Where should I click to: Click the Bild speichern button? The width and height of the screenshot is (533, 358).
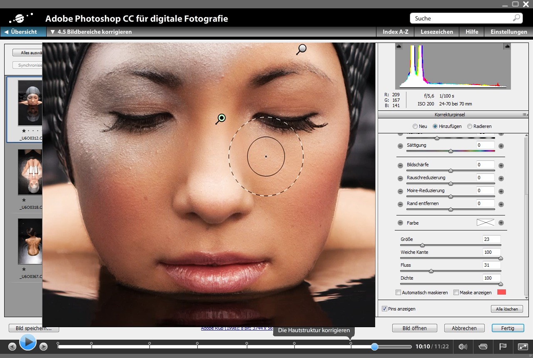(34, 328)
